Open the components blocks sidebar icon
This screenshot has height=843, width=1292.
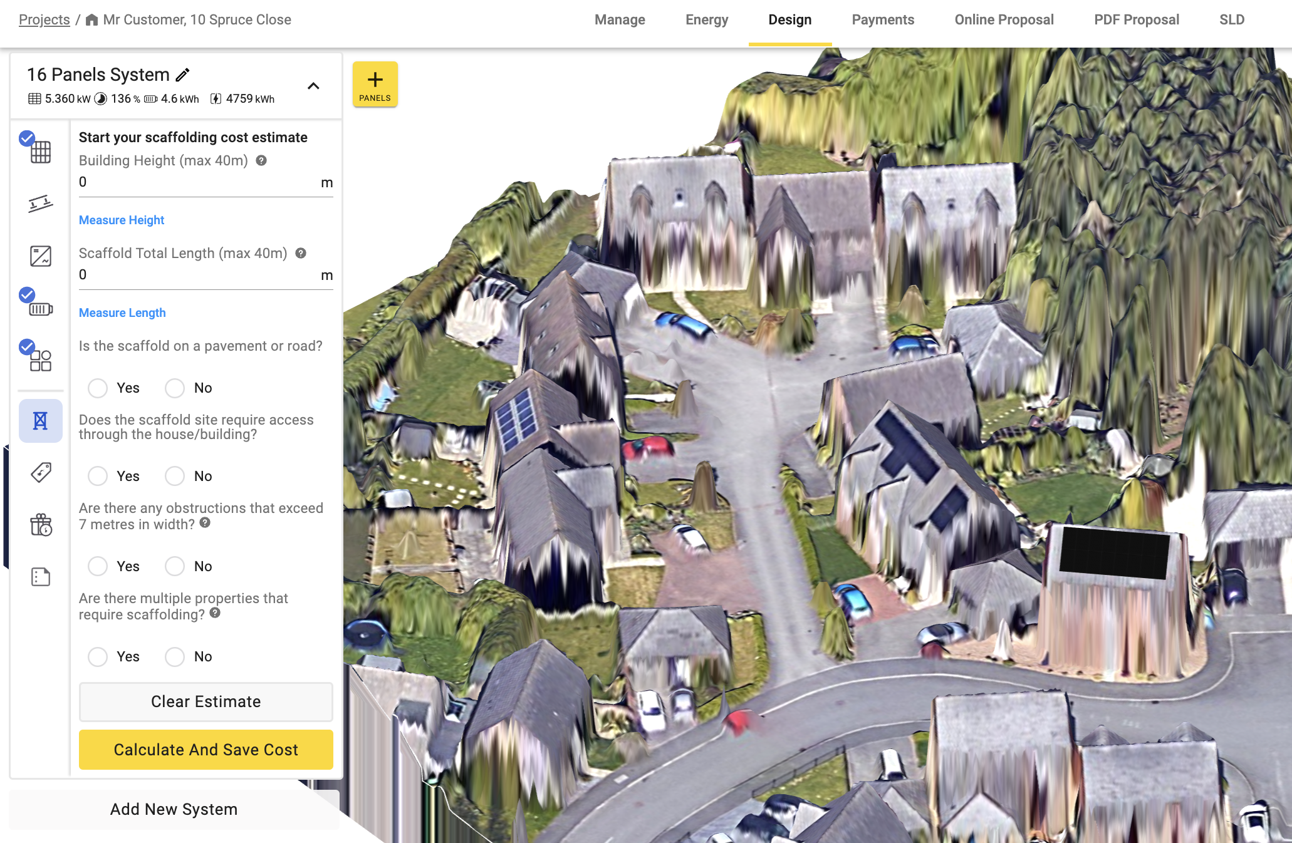click(x=41, y=360)
